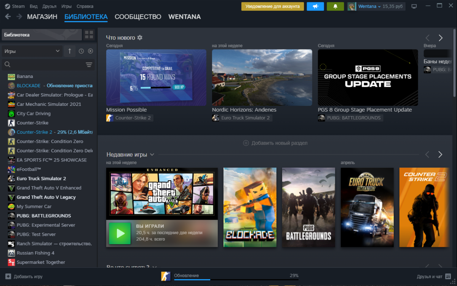Viewport: 457px width, 286px height.
Task: Open the Euro Truck Simulator 2 cover
Action: [x=367, y=208]
